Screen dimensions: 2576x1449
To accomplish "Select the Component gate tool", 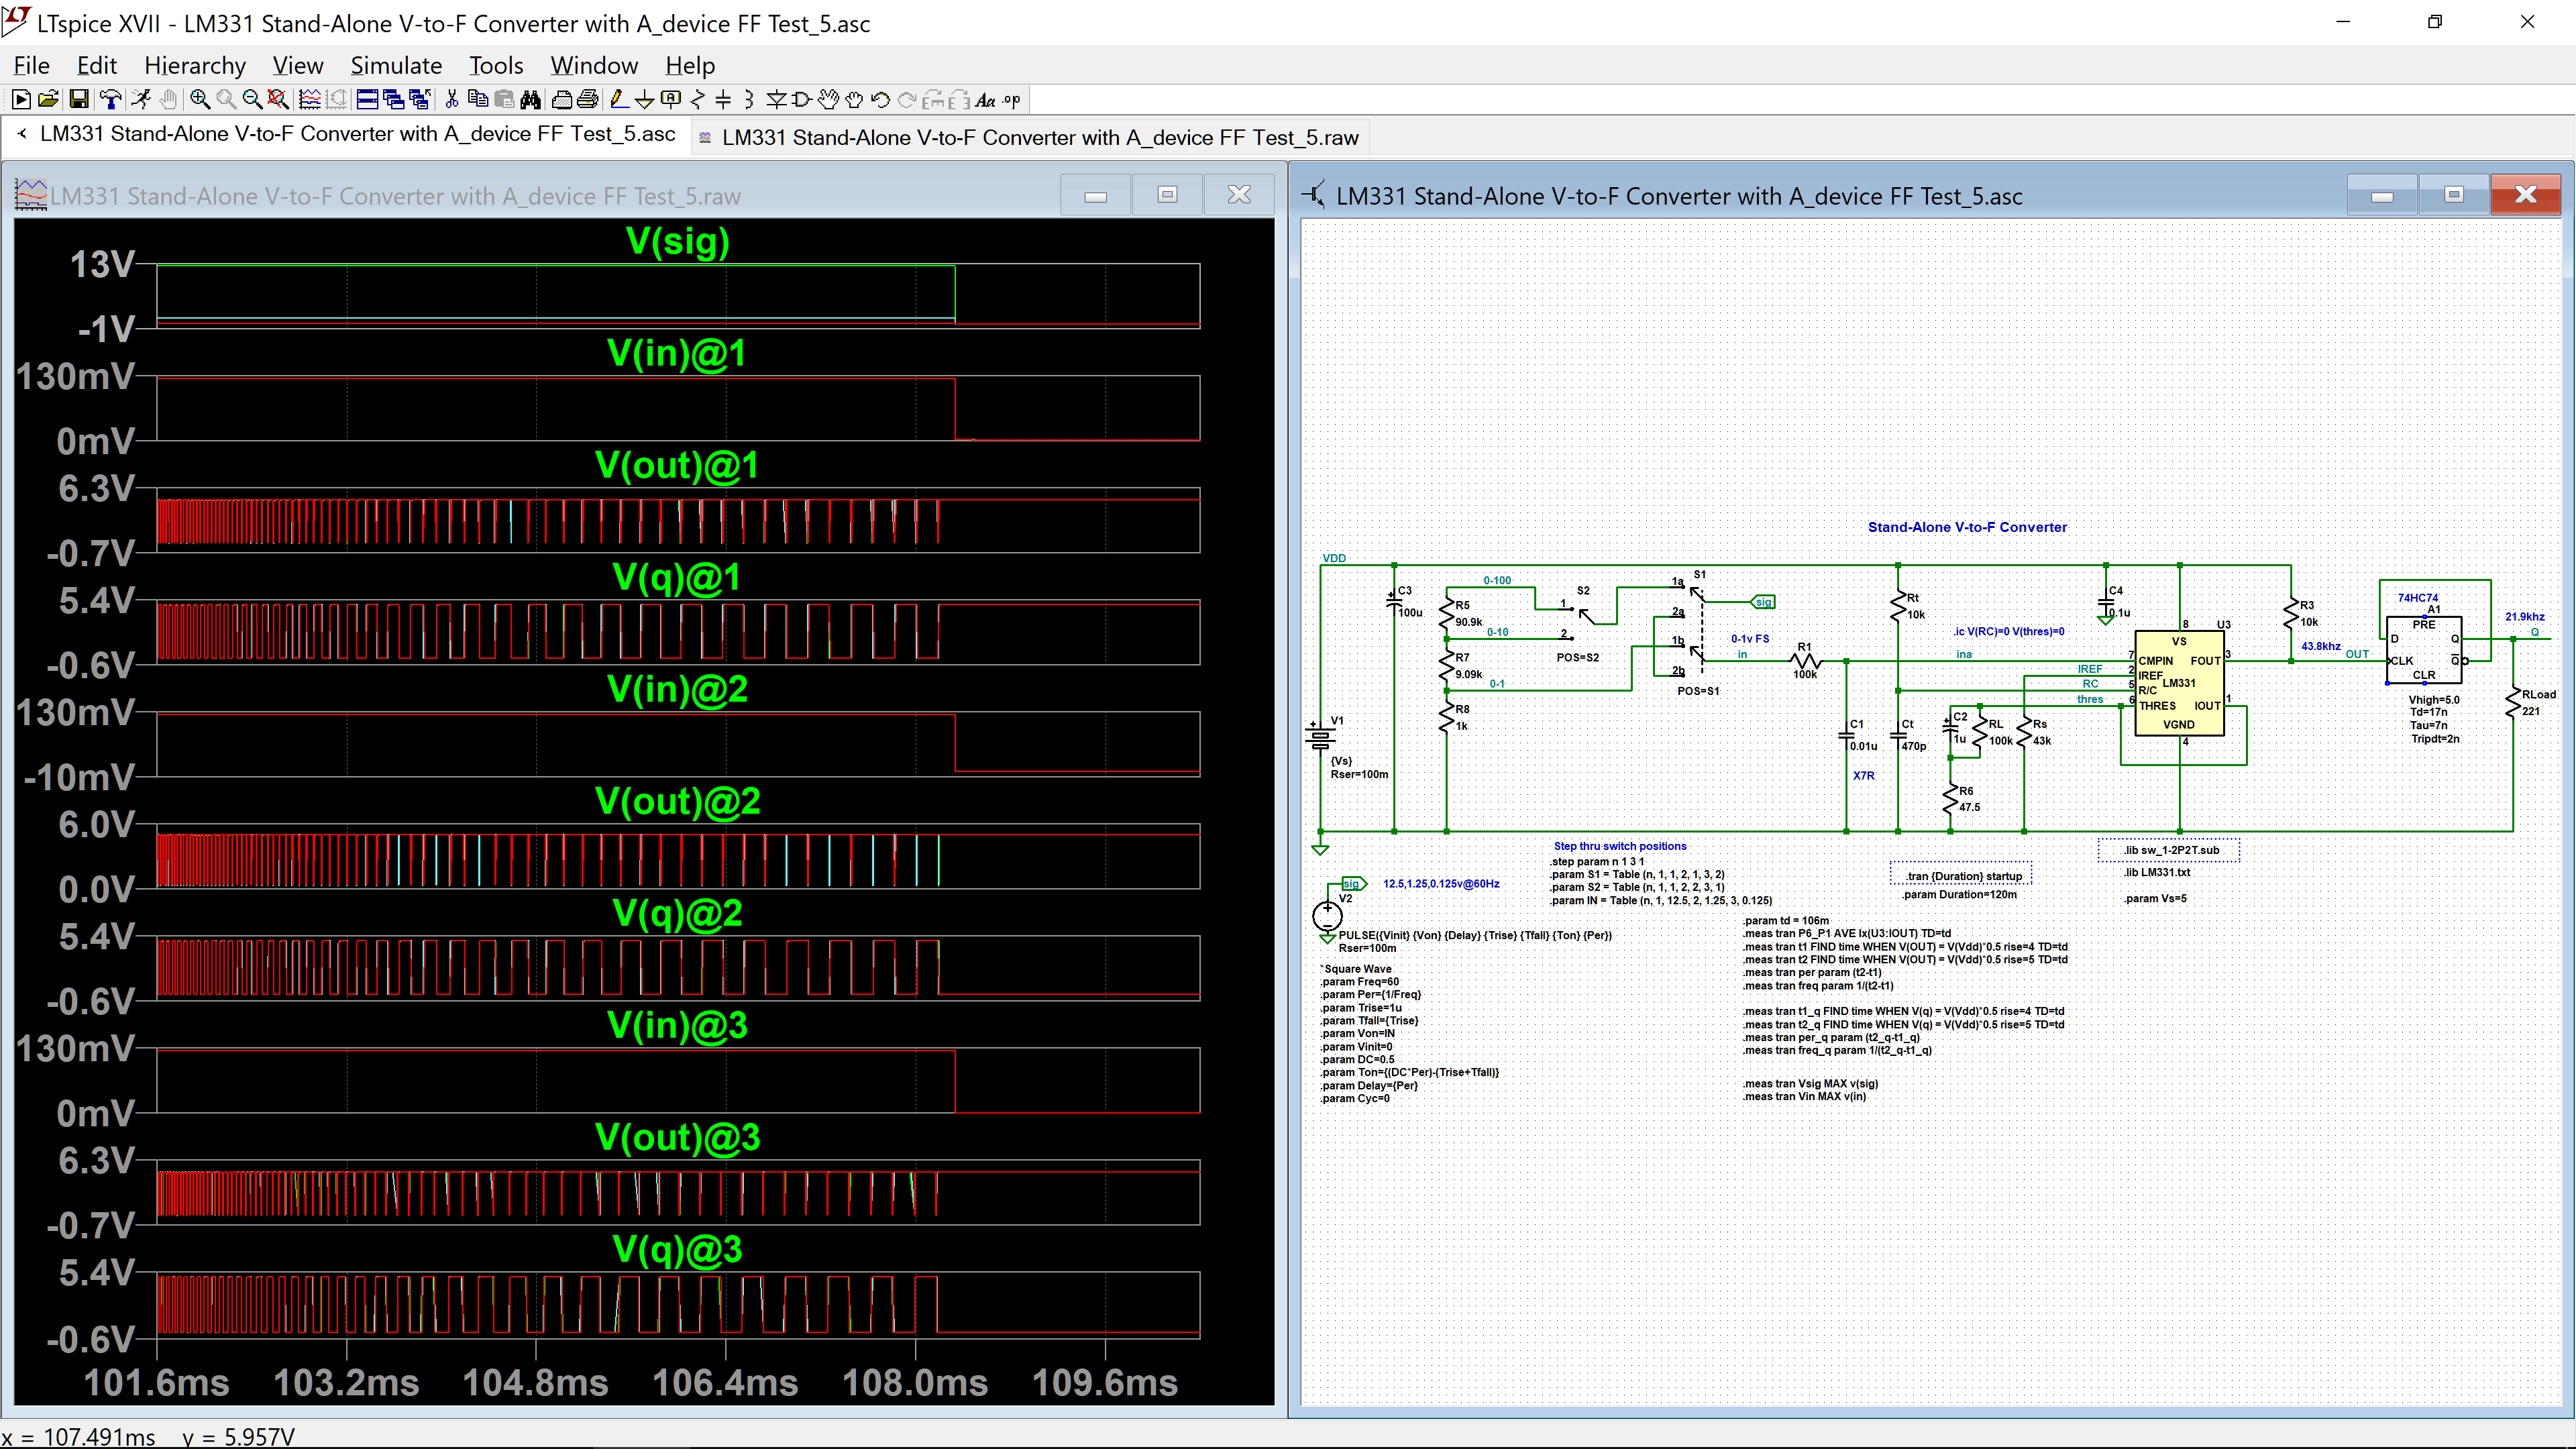I will 801,99.
